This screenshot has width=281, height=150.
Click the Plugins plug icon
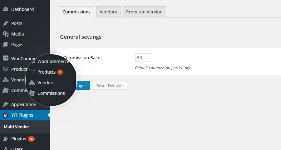6,139
